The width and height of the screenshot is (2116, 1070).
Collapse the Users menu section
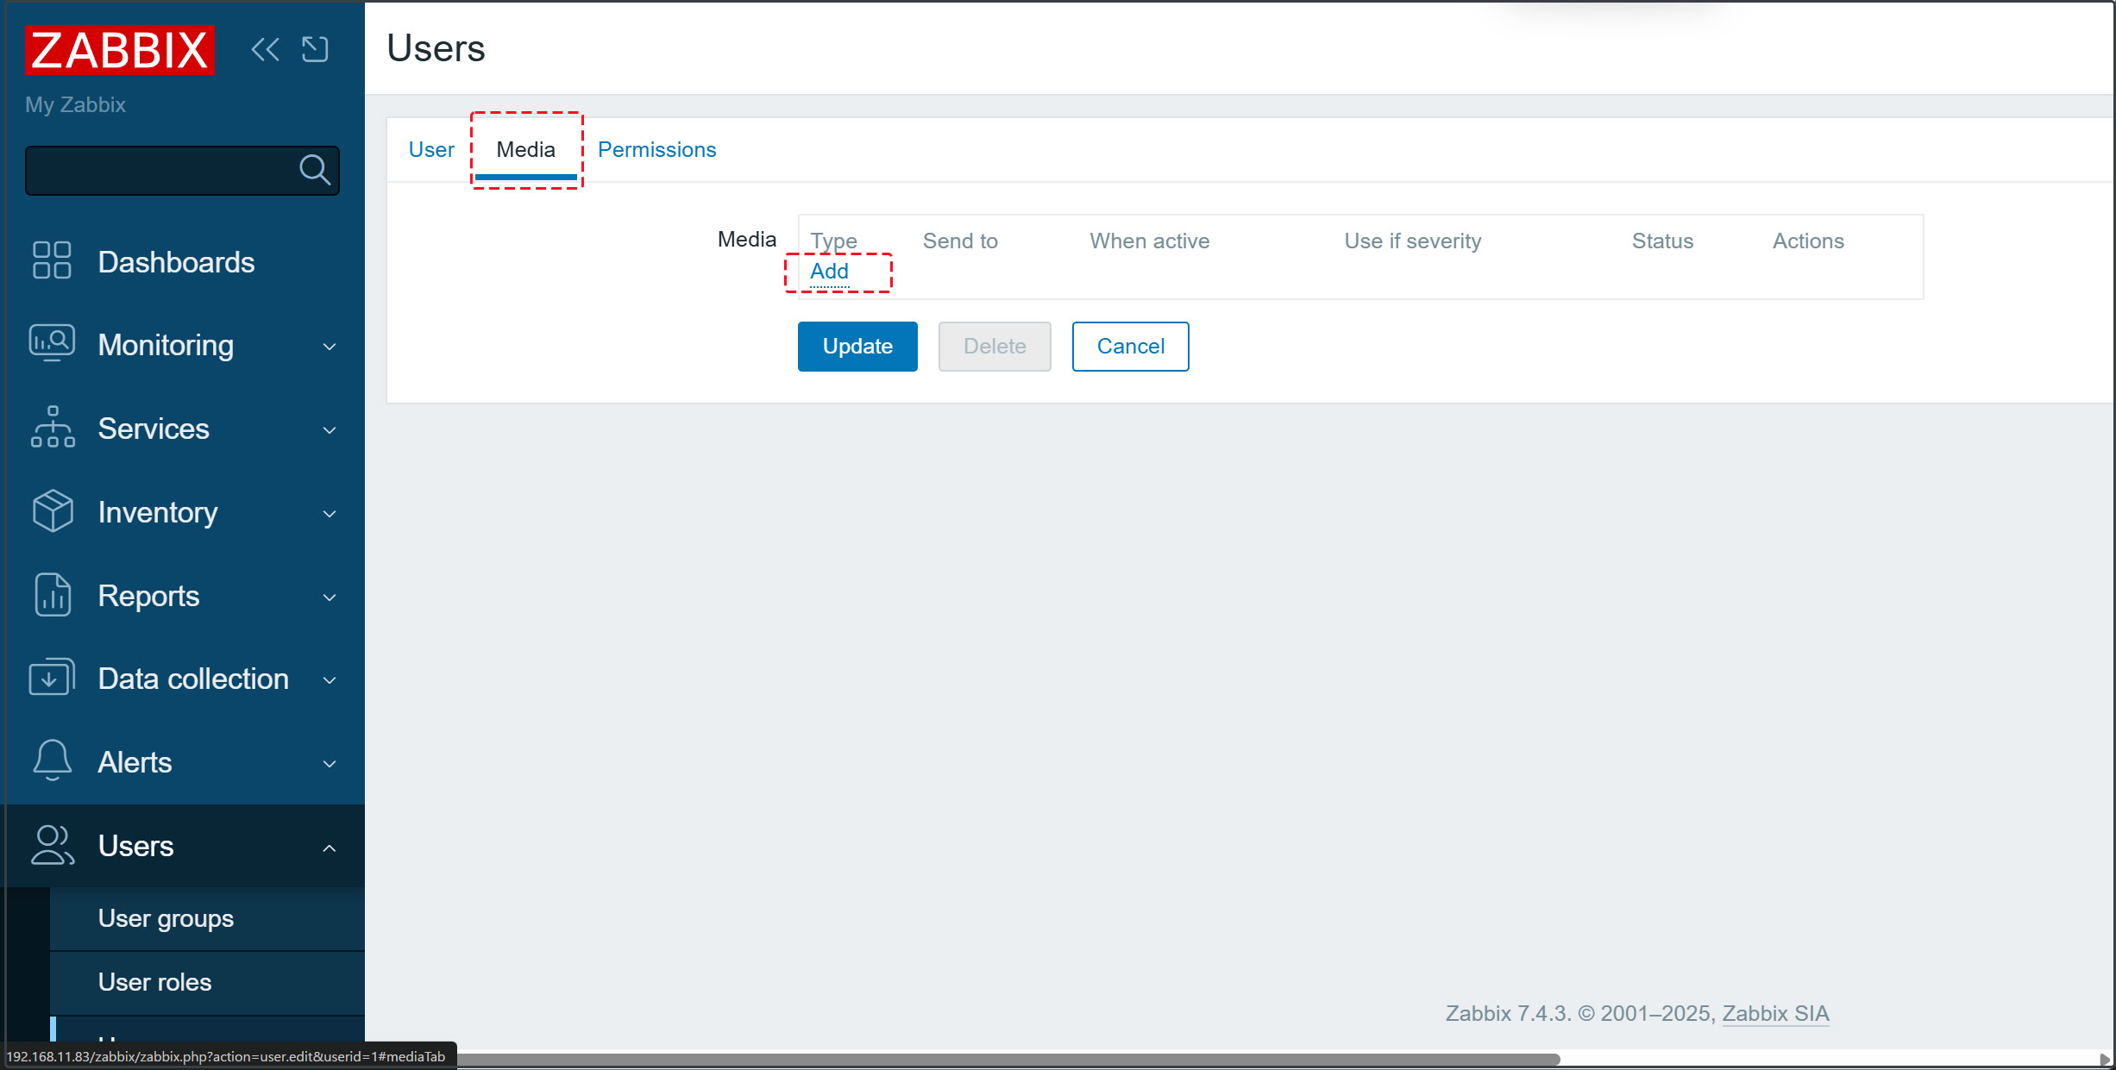click(x=329, y=848)
